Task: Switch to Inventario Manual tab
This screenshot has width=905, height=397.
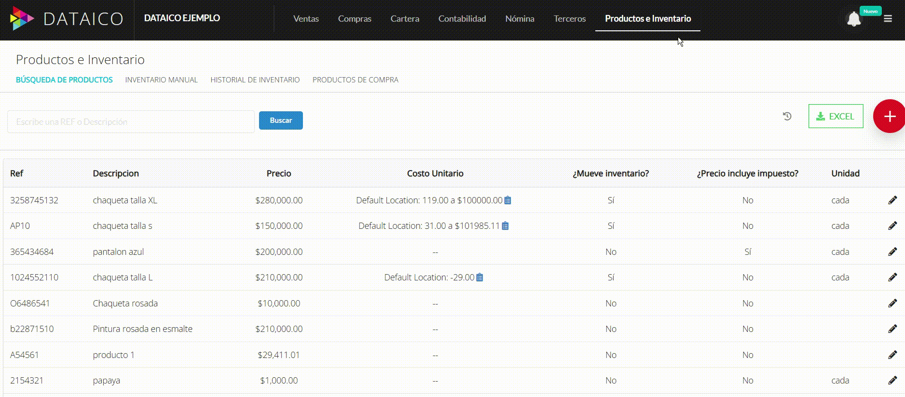Action: pos(161,80)
